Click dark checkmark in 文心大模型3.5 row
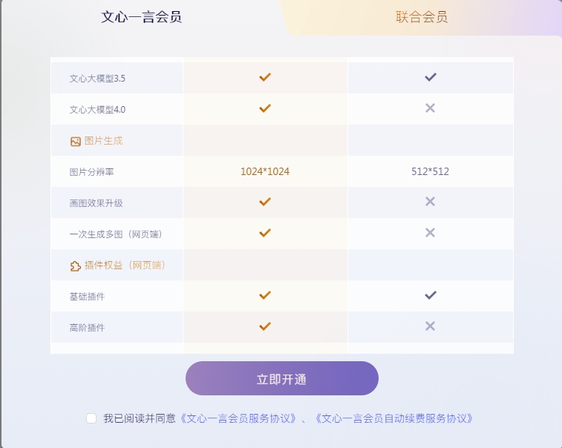 pos(431,77)
